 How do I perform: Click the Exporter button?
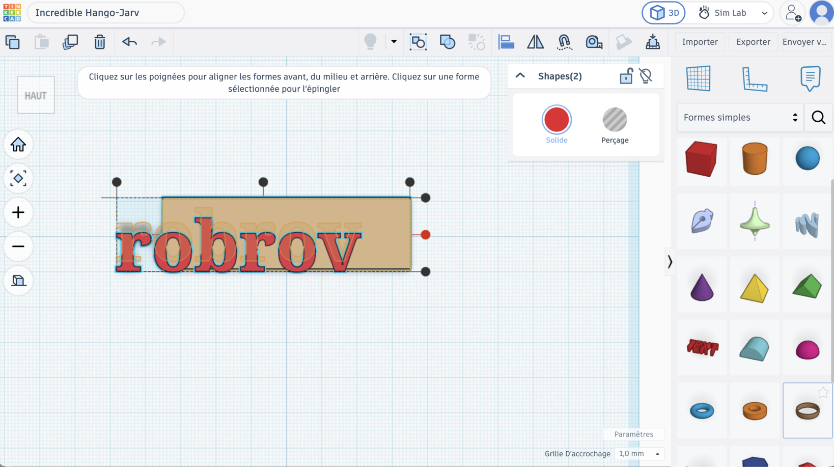pos(753,42)
